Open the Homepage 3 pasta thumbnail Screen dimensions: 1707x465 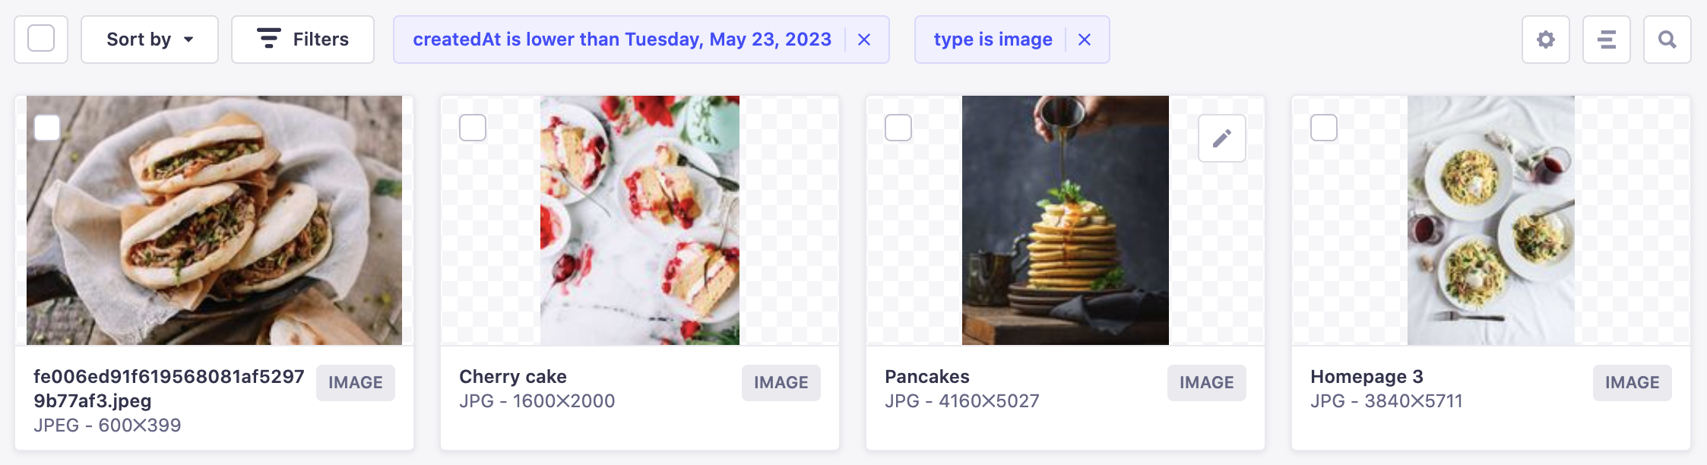coord(1490,220)
